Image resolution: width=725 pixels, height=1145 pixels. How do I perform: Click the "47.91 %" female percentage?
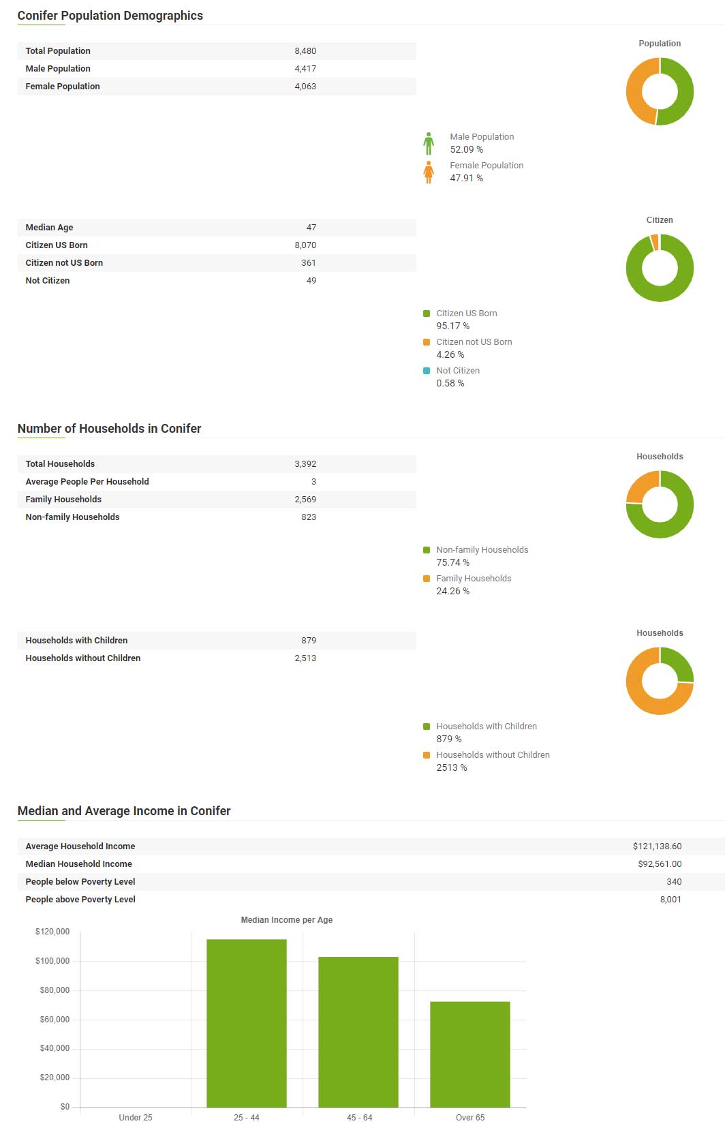click(x=467, y=179)
